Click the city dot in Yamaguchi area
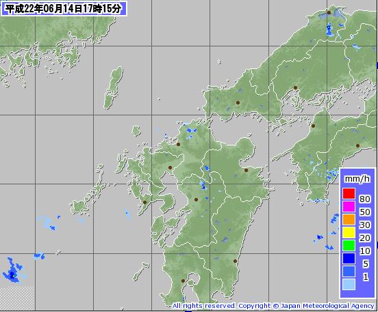The width and height of the screenshot is (378, 312). click(x=238, y=102)
